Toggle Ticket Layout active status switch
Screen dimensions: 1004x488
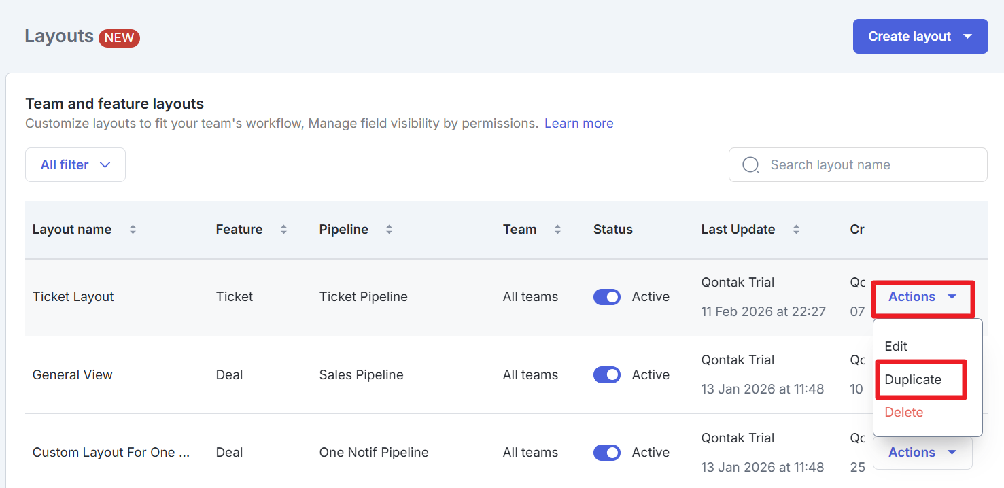click(606, 297)
